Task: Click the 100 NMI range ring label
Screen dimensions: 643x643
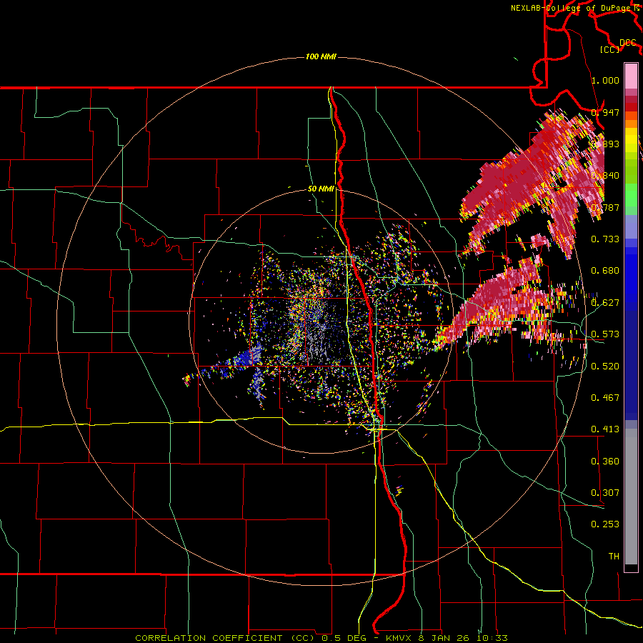Action: click(321, 56)
